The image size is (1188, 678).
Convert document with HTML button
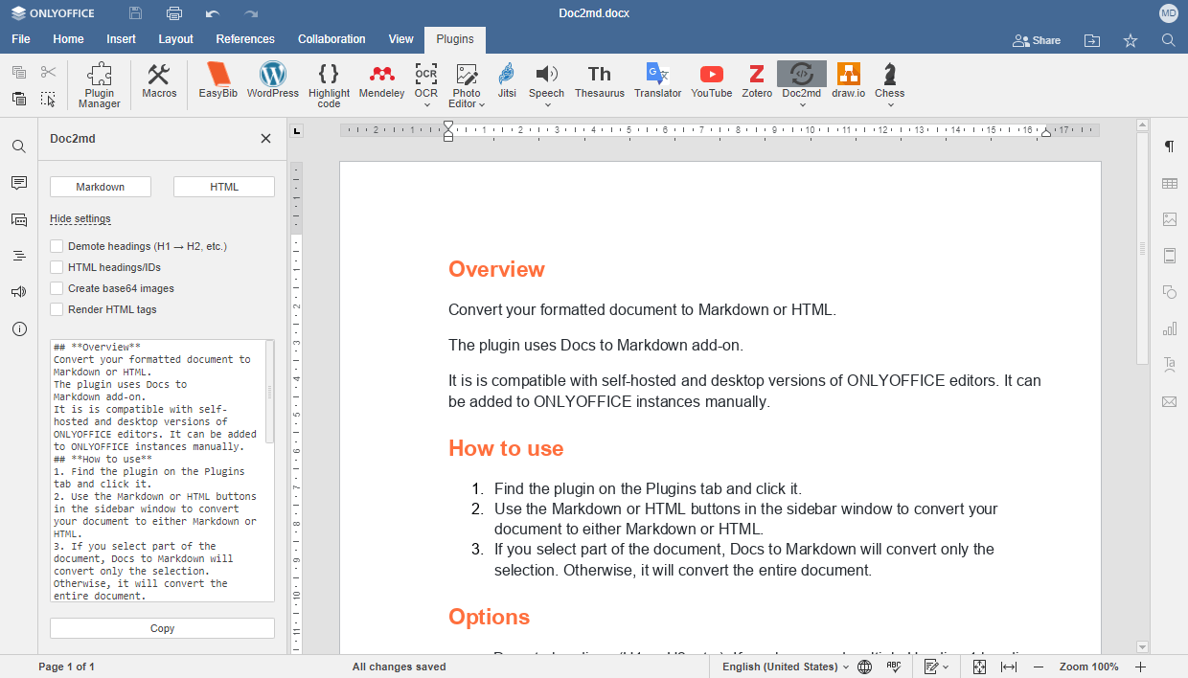click(224, 187)
